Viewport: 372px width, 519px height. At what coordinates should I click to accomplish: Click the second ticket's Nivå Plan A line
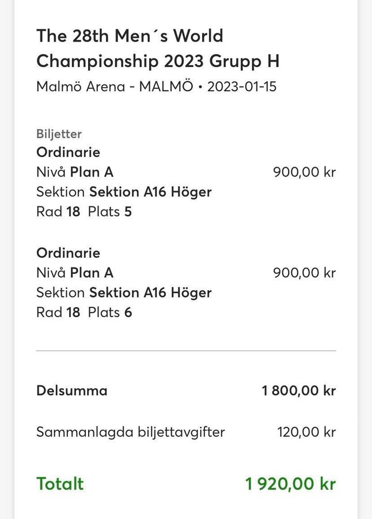(75, 273)
